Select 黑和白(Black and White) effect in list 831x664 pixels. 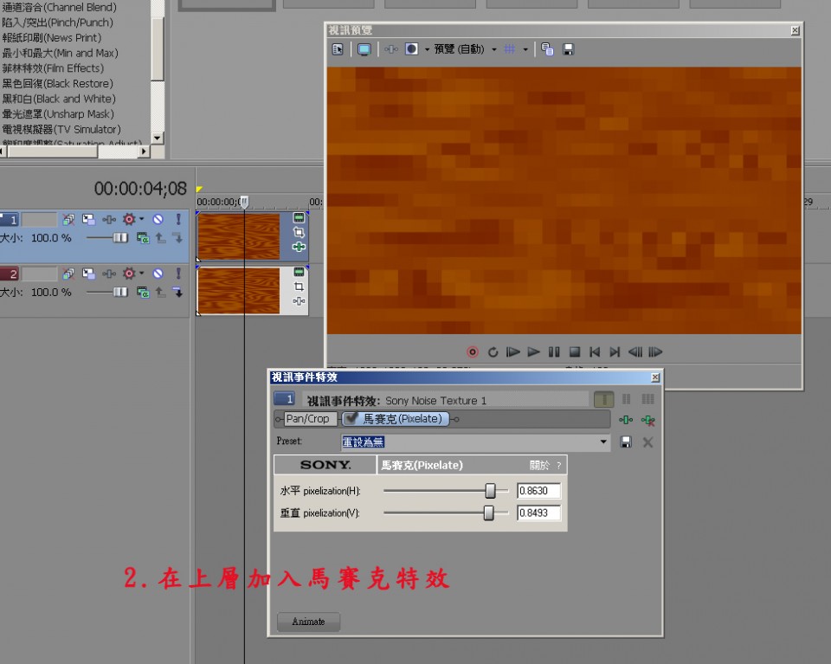pyautogui.click(x=59, y=99)
